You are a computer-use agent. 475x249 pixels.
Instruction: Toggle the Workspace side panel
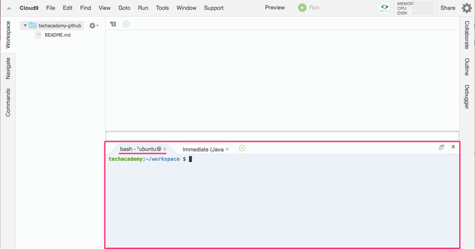pyautogui.click(x=8, y=35)
